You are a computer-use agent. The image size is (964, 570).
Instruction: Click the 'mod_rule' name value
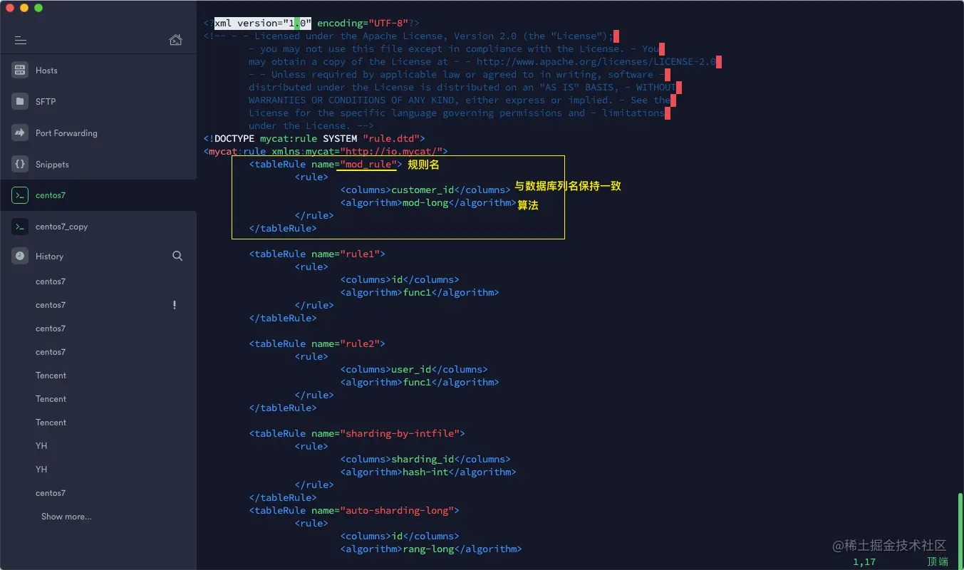click(x=368, y=165)
